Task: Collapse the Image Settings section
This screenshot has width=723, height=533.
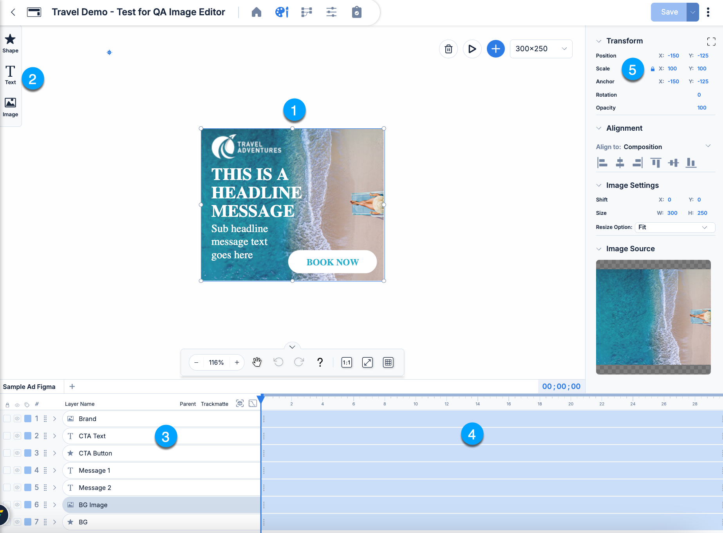Action: [599, 185]
